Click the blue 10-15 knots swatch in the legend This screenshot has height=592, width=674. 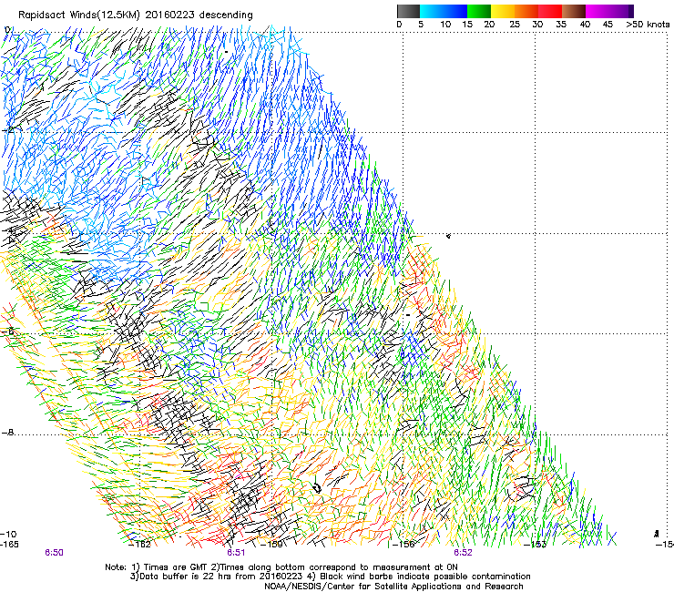point(454,11)
